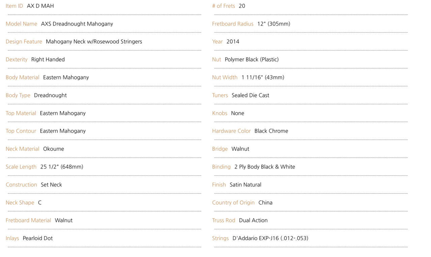Click the Neck Material value Okoume
431x257 pixels.
coord(54,149)
